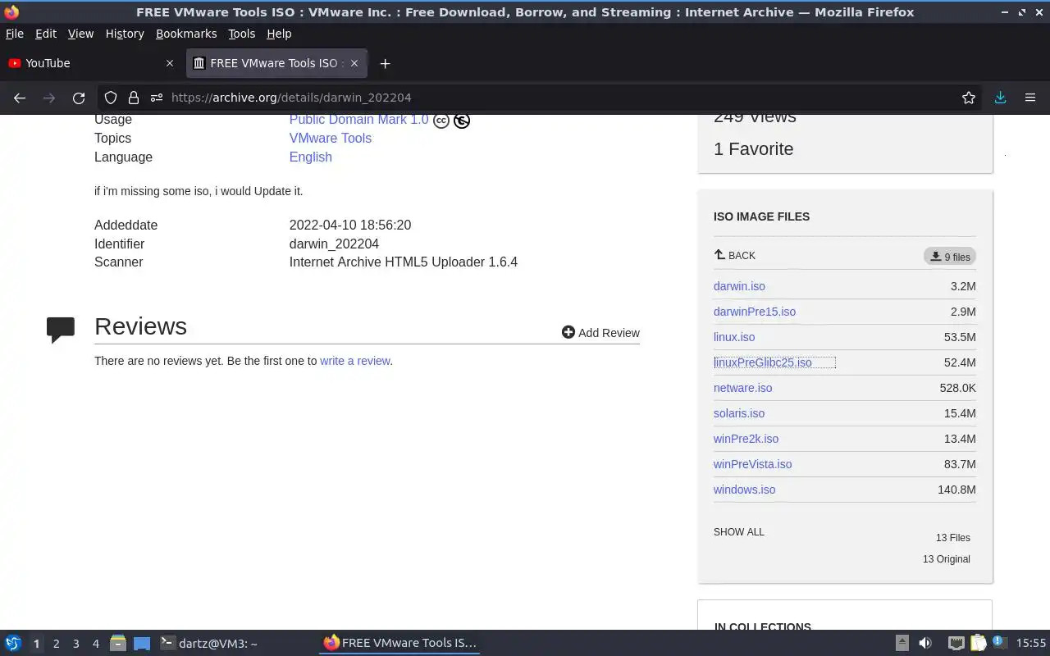
Task: Open the View menu
Action: pyautogui.click(x=80, y=34)
